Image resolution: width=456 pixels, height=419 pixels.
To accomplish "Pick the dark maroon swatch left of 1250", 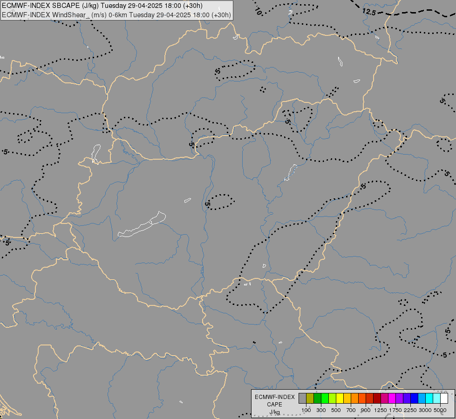I will point(377,399).
